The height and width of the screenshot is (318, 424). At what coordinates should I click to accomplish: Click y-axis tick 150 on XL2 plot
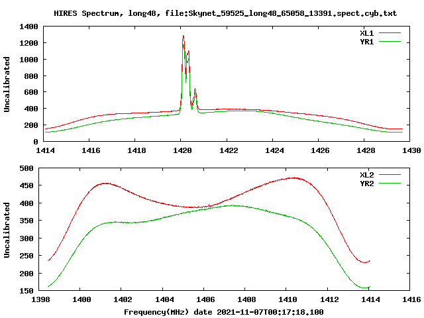tap(26, 291)
